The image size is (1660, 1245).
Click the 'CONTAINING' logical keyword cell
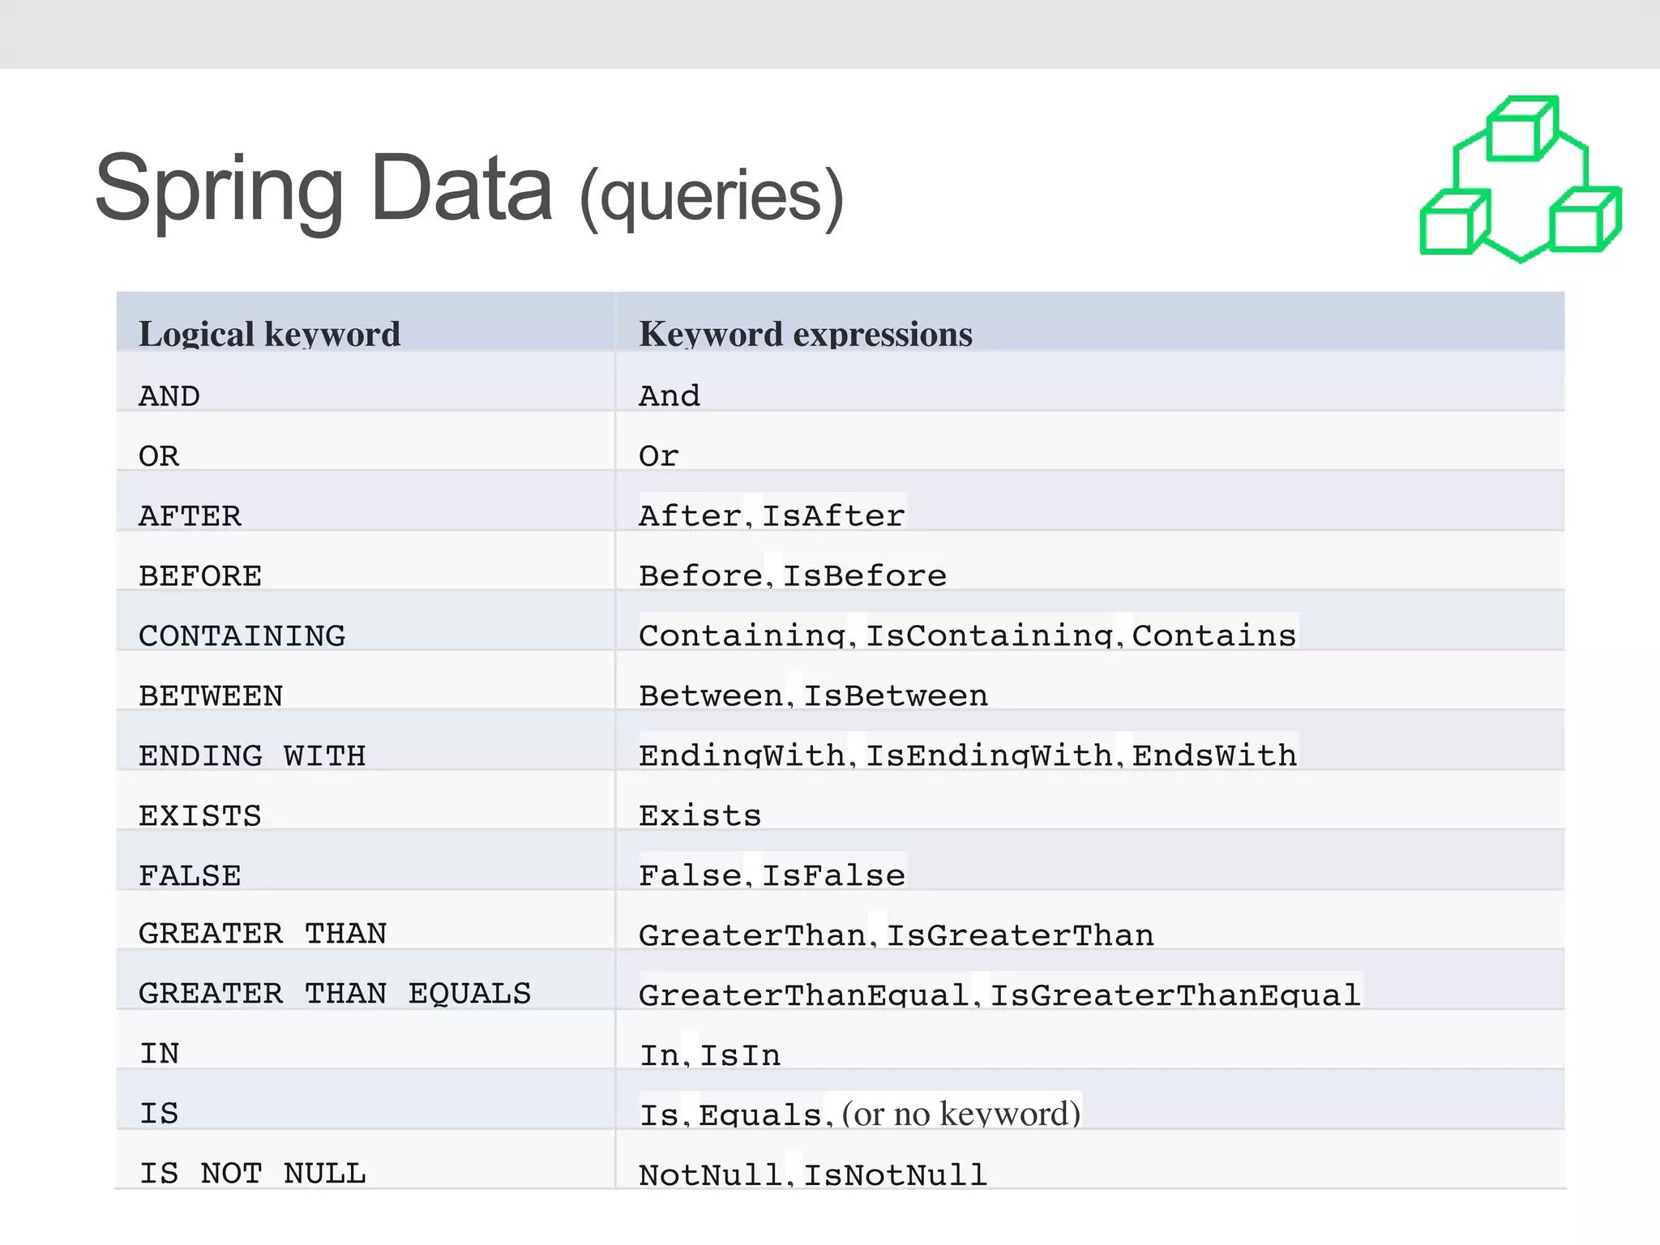coord(366,621)
